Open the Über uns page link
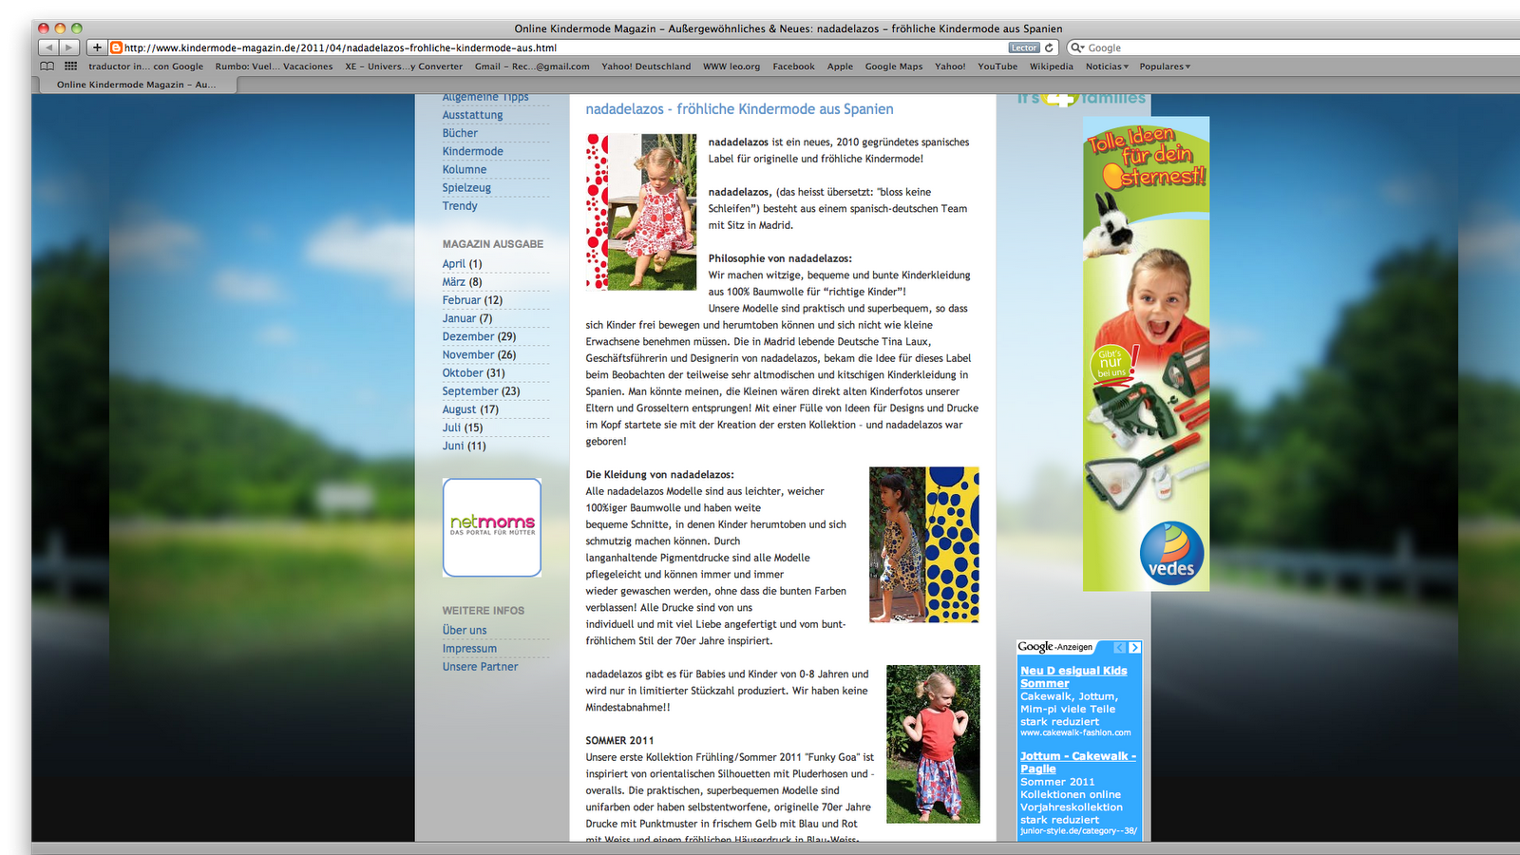 click(465, 630)
